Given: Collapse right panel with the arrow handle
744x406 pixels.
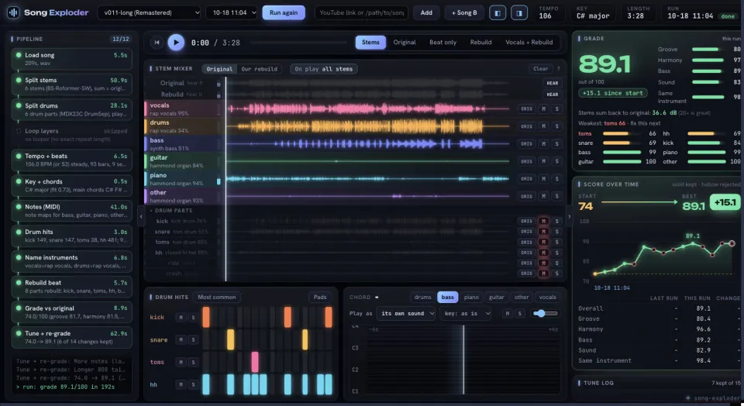Looking at the screenshot, I should click(570, 216).
